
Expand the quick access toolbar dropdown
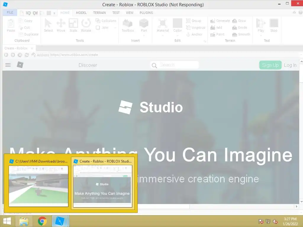pyautogui.click(x=54, y=13)
